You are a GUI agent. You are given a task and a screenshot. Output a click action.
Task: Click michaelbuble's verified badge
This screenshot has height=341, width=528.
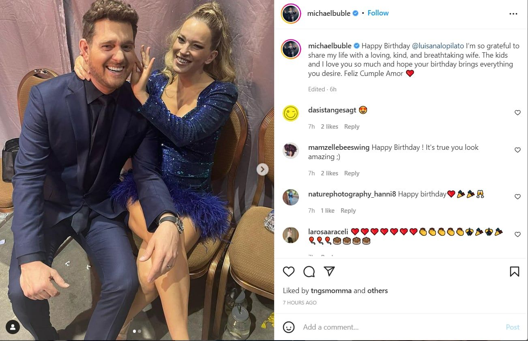click(355, 13)
